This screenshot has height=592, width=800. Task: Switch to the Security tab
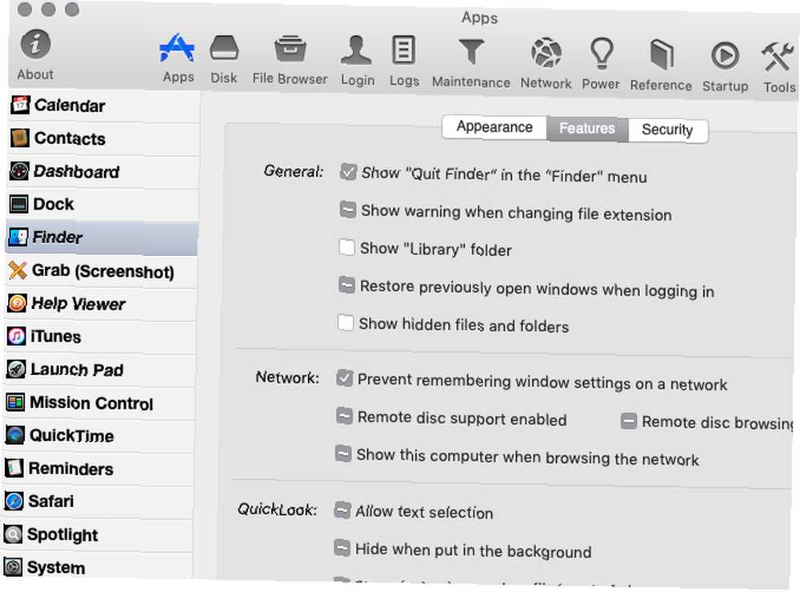(668, 130)
